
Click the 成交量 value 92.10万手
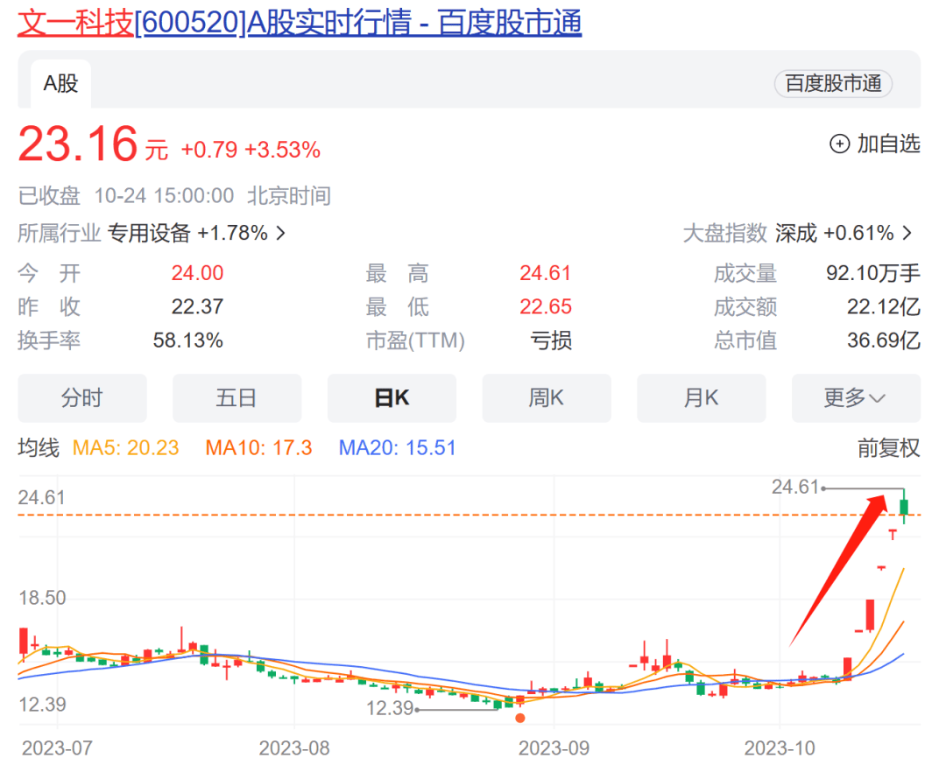pos(873,273)
